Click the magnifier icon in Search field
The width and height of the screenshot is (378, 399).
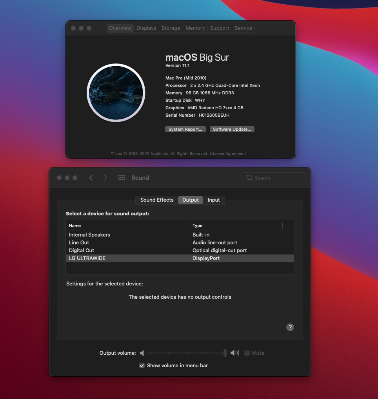coord(249,178)
